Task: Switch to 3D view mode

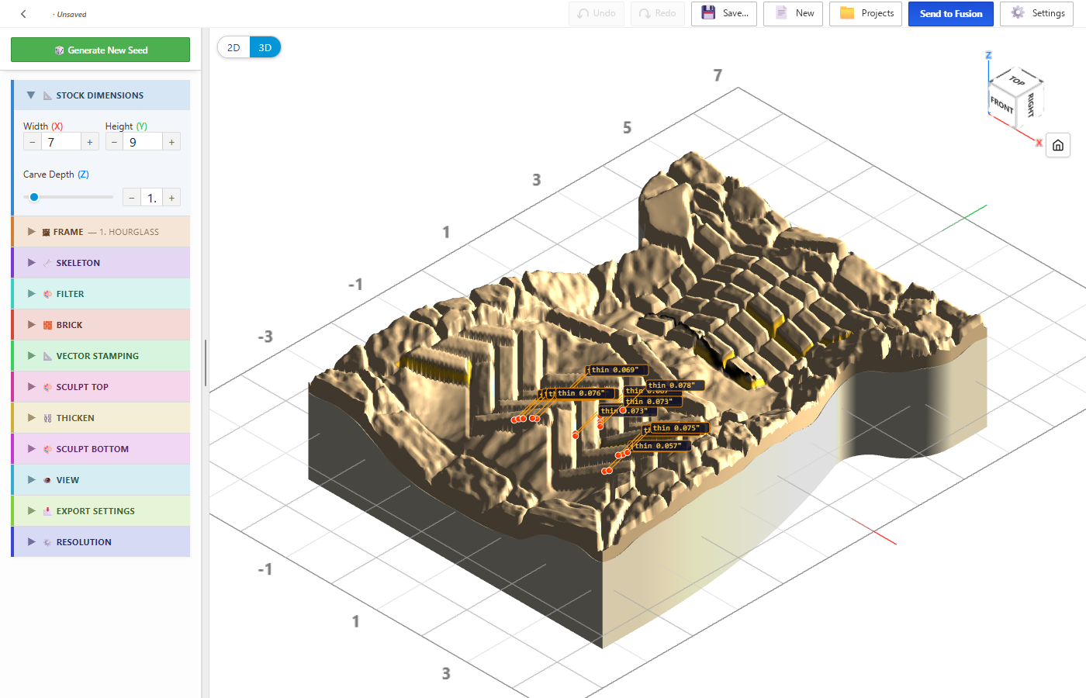Action: tap(265, 47)
